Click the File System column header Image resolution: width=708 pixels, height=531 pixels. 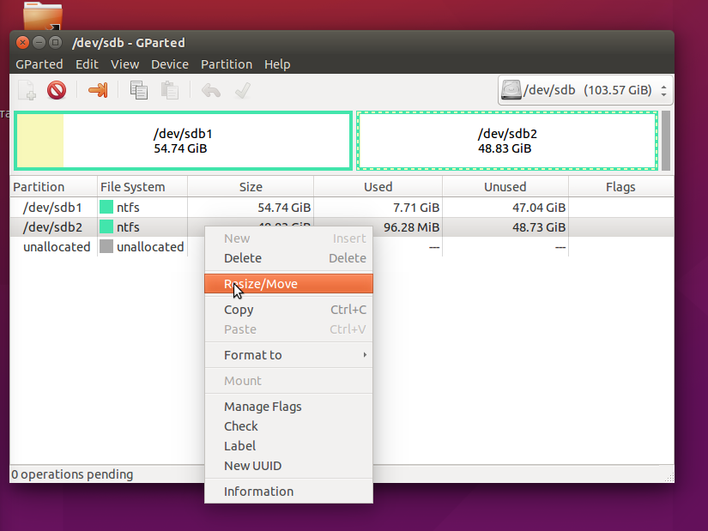coord(131,186)
